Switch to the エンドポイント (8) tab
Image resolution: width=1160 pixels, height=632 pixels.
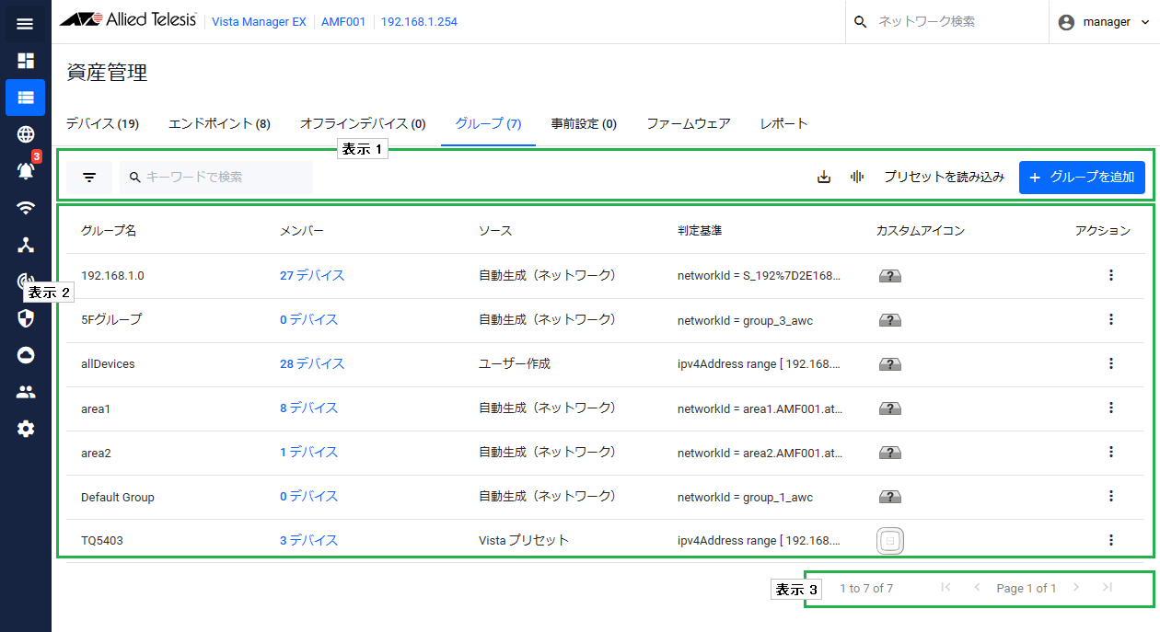(x=219, y=123)
